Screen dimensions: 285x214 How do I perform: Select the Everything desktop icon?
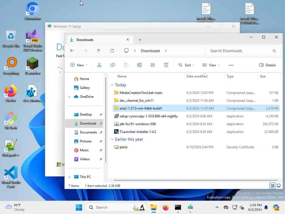pos(11,66)
